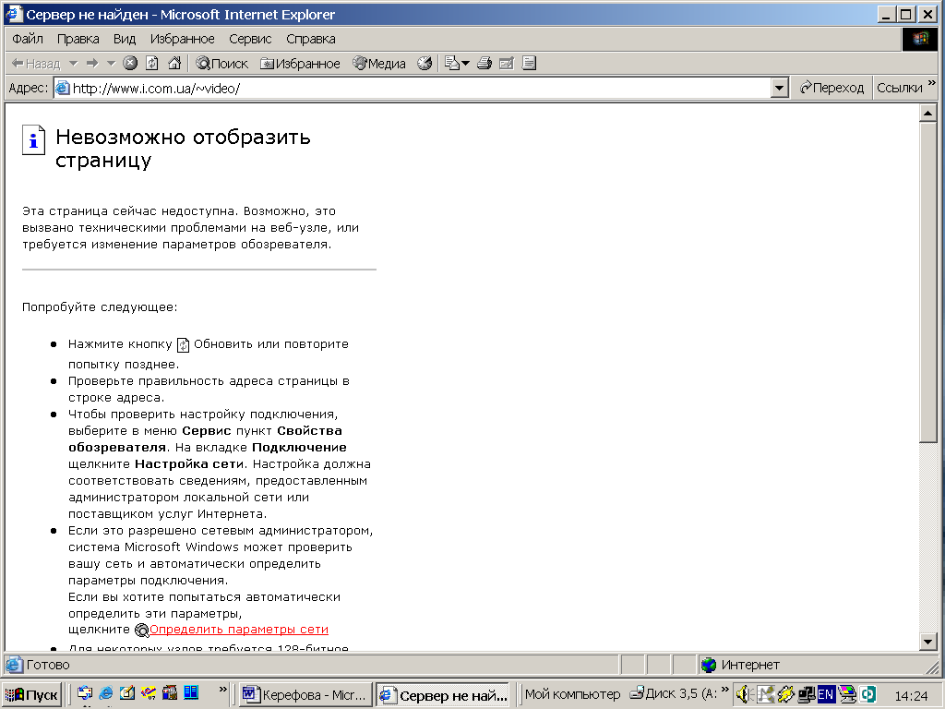Click the Edit page toolbar icon

[507, 64]
